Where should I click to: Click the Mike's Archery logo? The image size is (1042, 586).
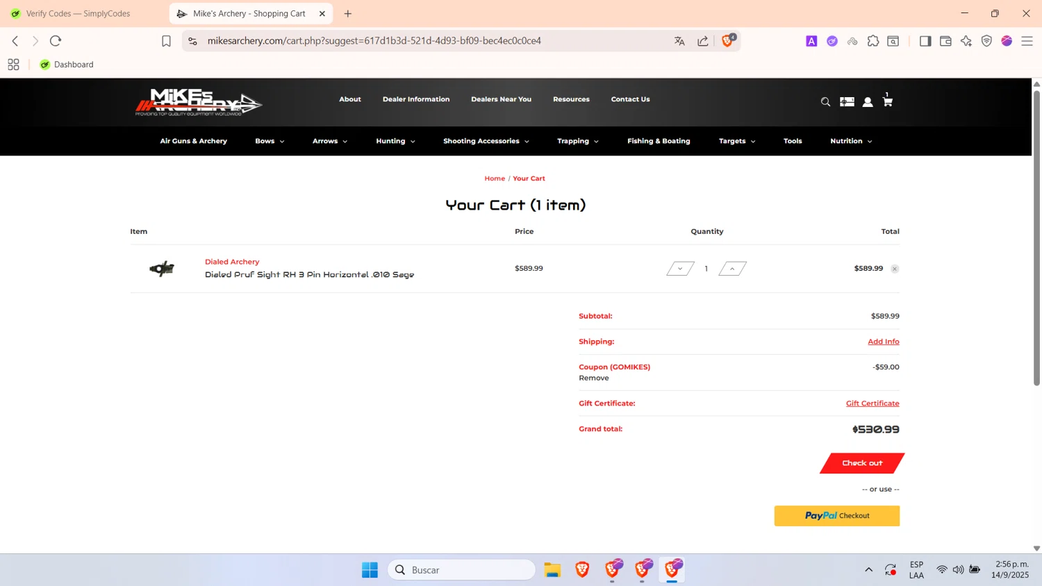[x=199, y=102]
